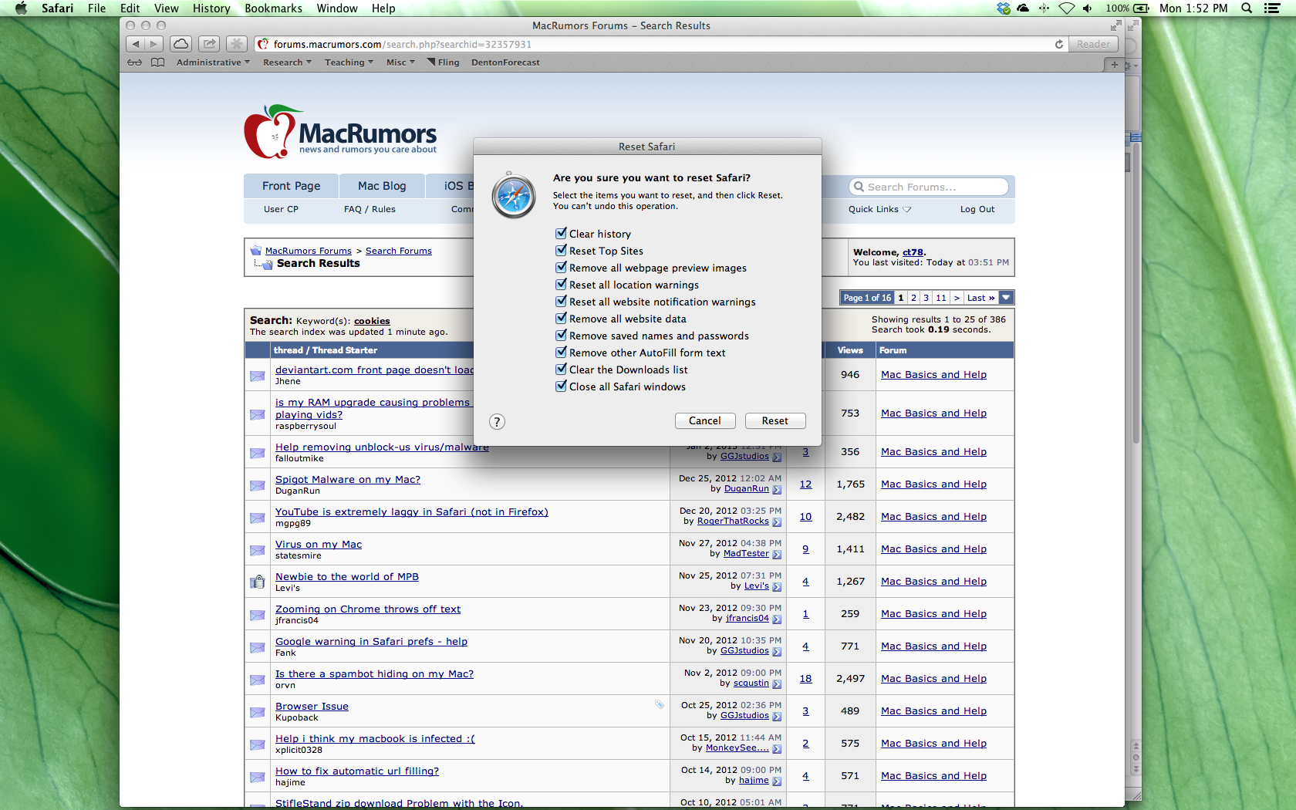Uncheck Close all Safari windows
This screenshot has width=1296, height=810.
[561, 386]
